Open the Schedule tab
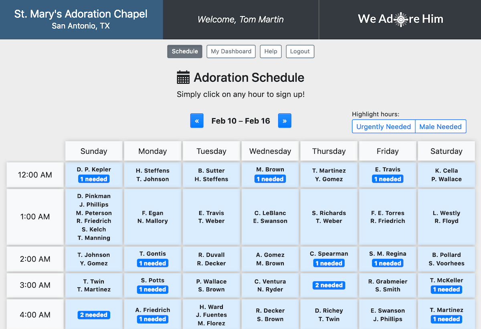 185,51
